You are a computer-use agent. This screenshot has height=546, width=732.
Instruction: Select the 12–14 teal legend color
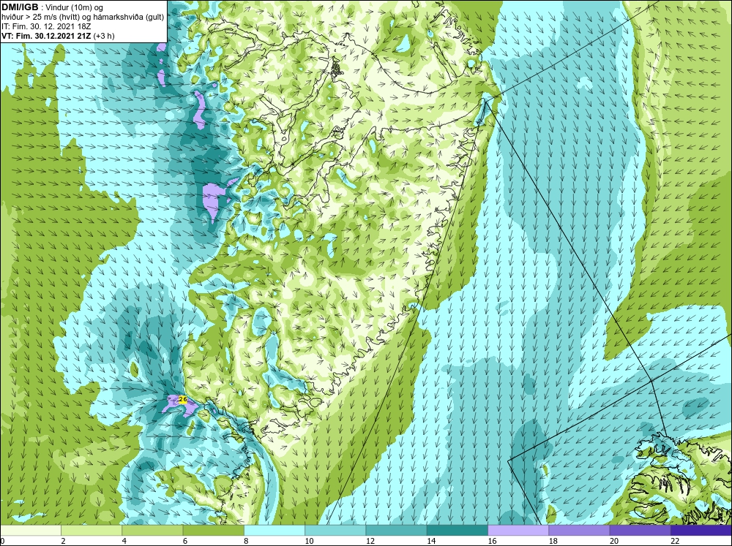396,530
